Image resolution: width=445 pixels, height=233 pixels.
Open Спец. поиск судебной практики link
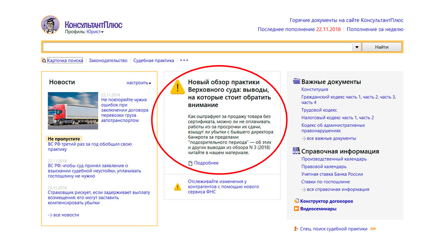(x=334, y=229)
